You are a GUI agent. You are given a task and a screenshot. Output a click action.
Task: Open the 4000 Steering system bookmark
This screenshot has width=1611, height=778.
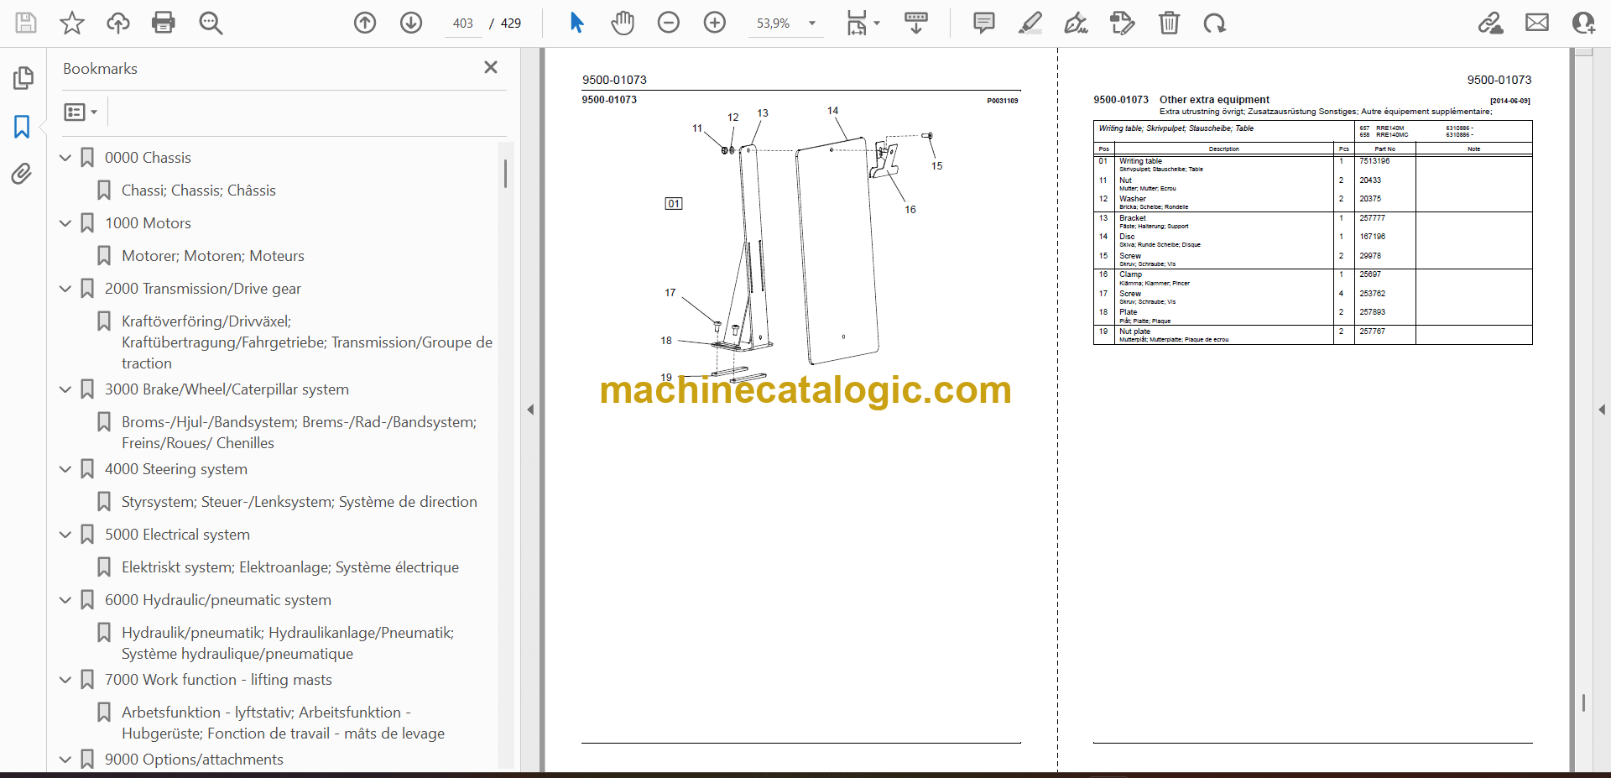pyautogui.click(x=176, y=469)
